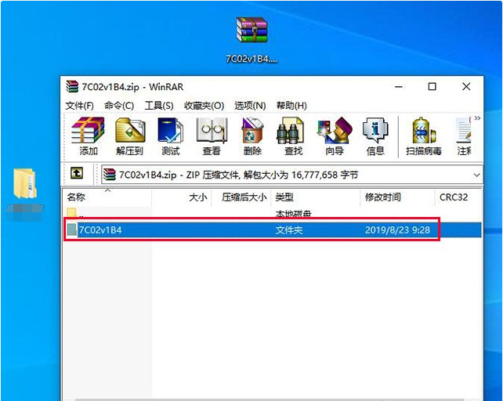This screenshot has width=503, height=401.
Task: Open the Tools (工具) menu
Action: coord(159,105)
